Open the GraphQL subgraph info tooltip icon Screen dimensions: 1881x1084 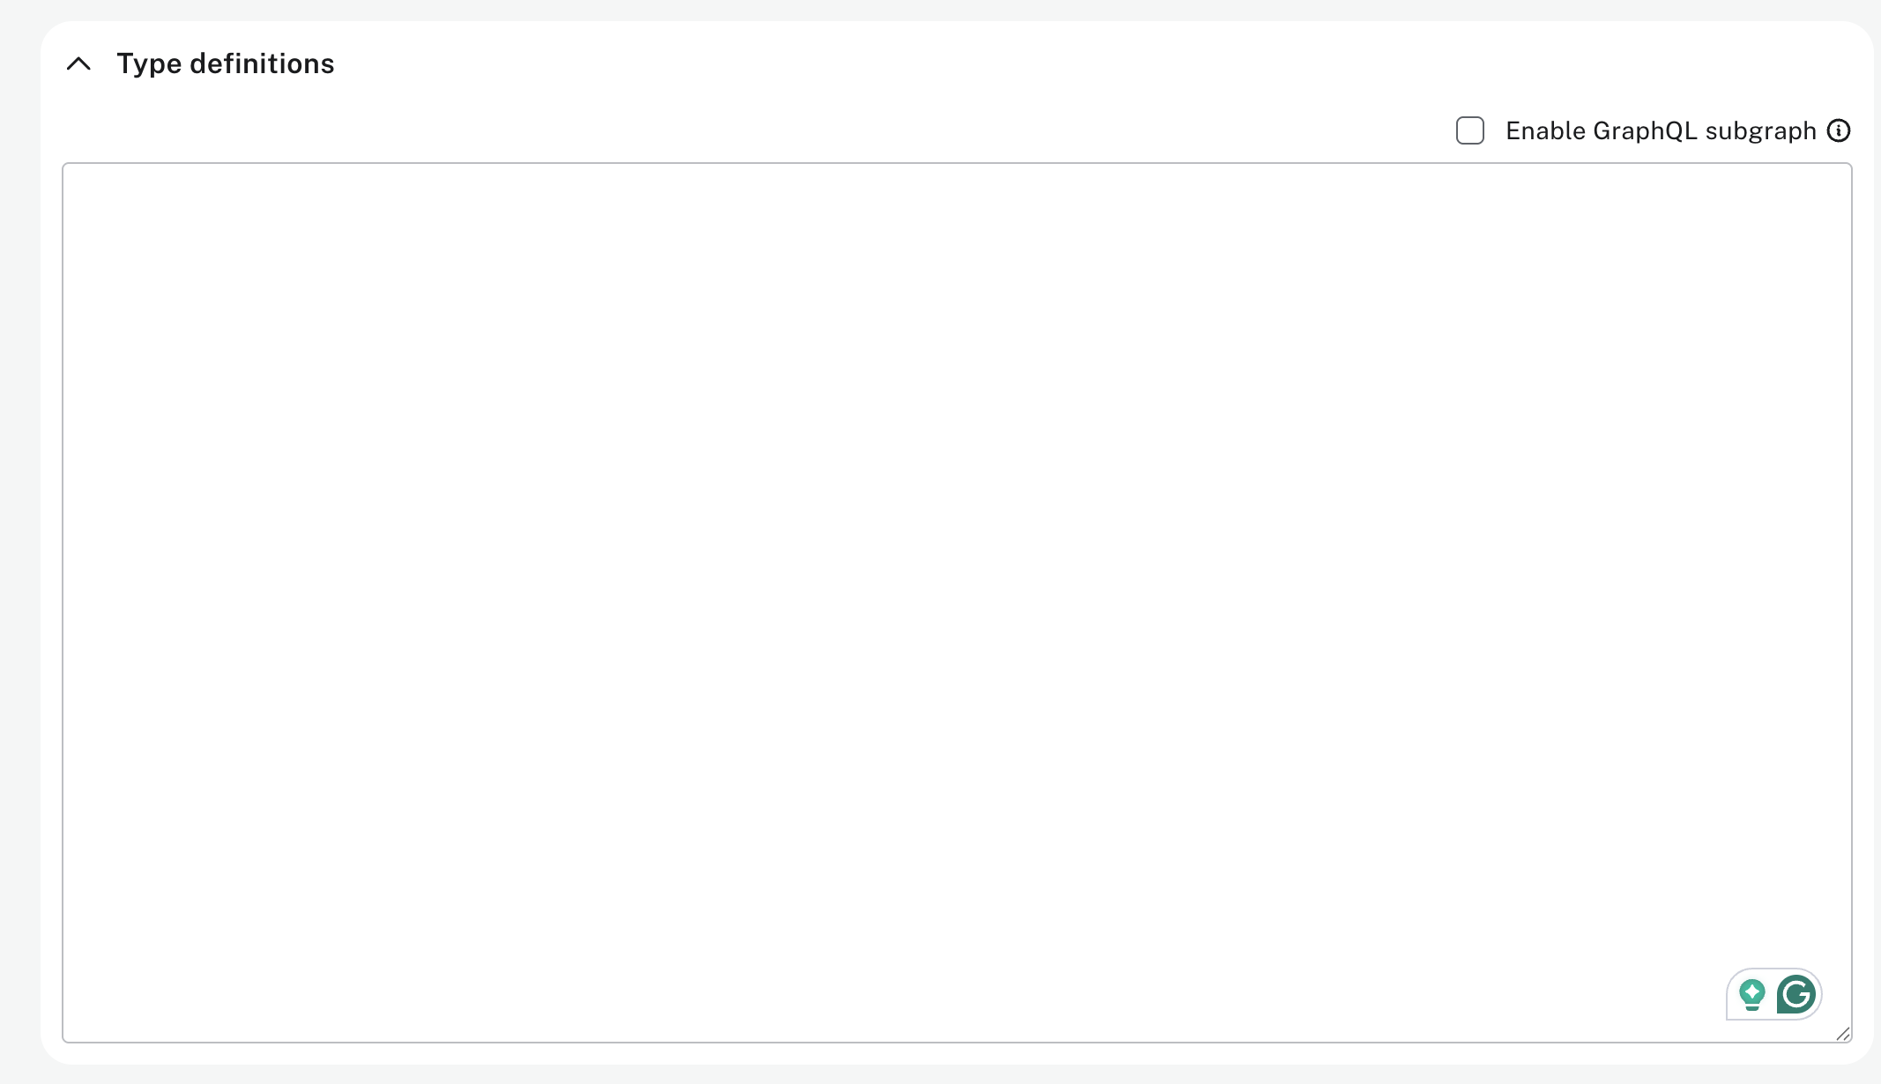[x=1839, y=130]
